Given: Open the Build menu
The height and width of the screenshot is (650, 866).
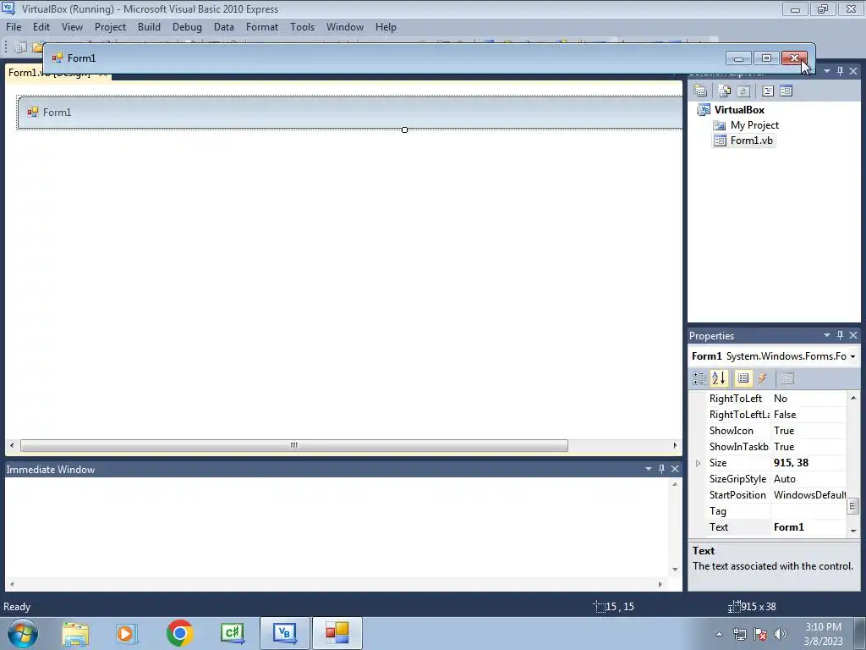Looking at the screenshot, I should pyautogui.click(x=149, y=26).
